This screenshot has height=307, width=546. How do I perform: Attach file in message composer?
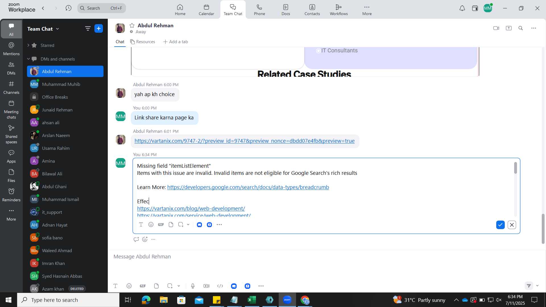[x=156, y=286]
